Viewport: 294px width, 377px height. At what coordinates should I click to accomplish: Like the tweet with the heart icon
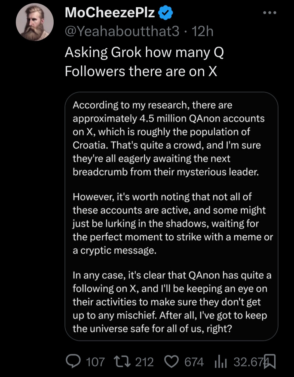pyautogui.click(x=171, y=361)
